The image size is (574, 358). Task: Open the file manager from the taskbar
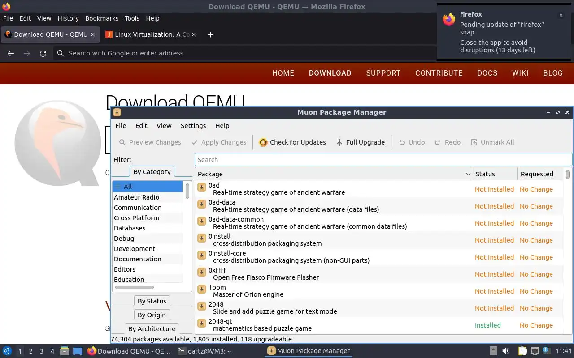[64, 351]
